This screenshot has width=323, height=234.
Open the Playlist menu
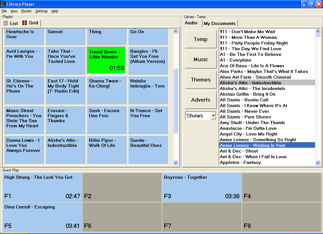26,11
